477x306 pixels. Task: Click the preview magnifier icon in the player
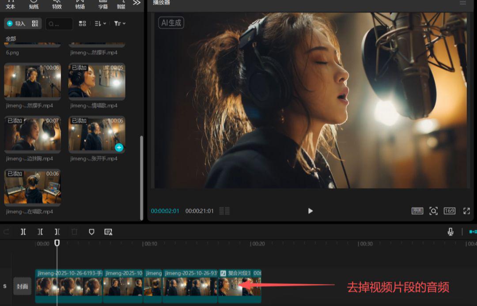click(x=434, y=211)
